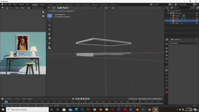The height and width of the screenshot is (112, 199).
Task: Pin the Cube.001 properties panel
Action: [x=197, y=40]
